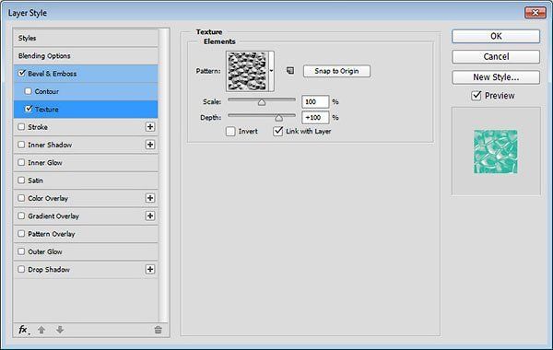553x350 pixels.
Task: Uncheck Bevel & Emboss checkbox
Action: [x=22, y=74]
